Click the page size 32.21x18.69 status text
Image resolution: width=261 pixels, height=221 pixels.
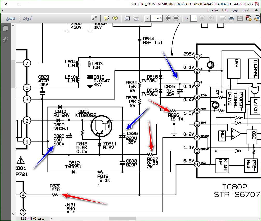[32, 218]
